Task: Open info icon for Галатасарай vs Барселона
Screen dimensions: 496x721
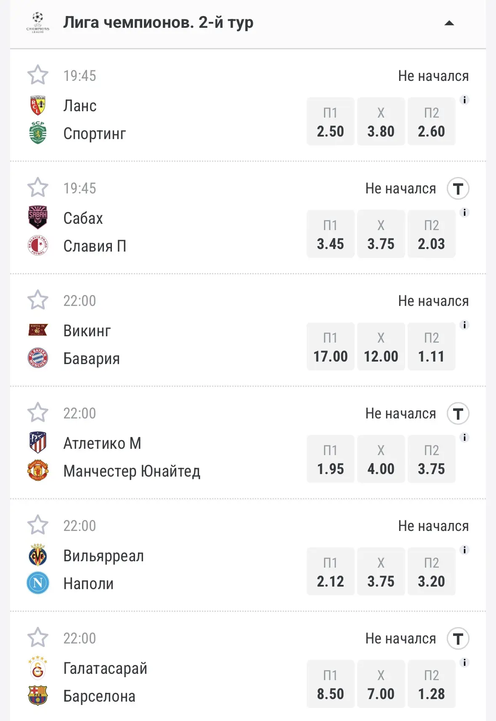Action: point(464,662)
